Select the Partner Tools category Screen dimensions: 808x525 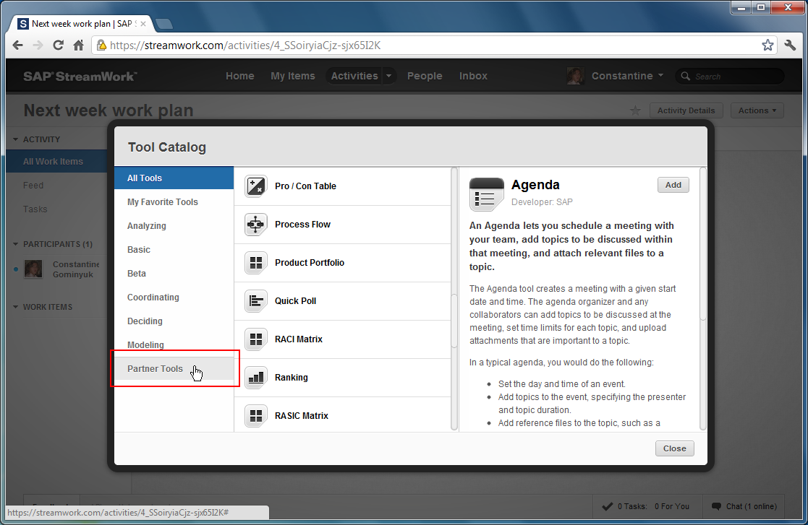point(174,369)
